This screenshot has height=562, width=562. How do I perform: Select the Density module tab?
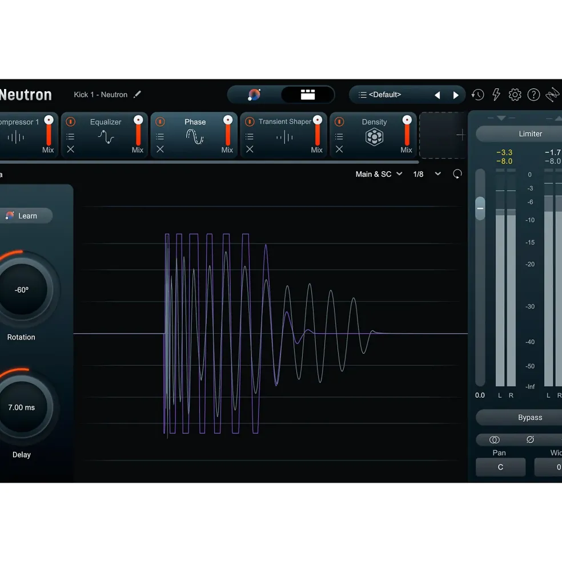(x=373, y=135)
